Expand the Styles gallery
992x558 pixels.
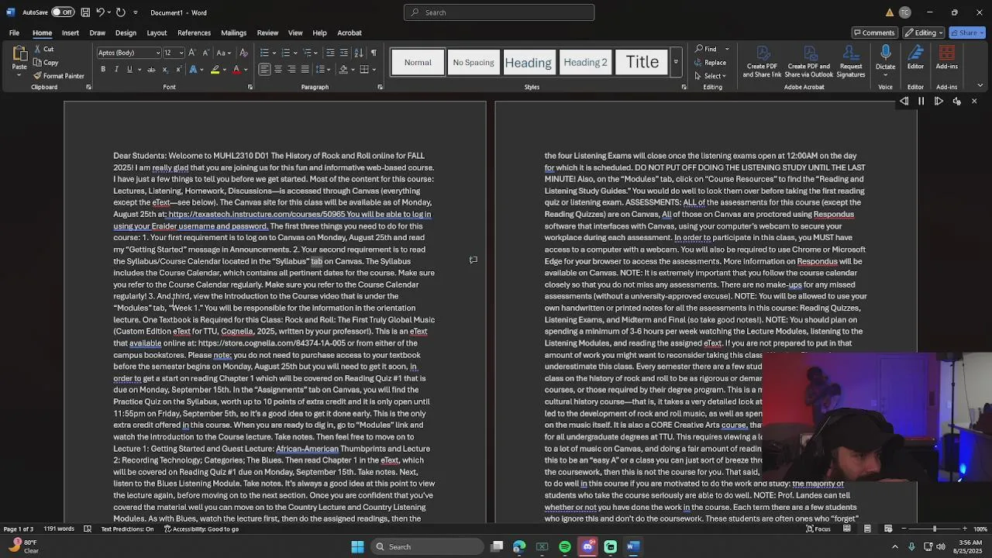(x=676, y=62)
